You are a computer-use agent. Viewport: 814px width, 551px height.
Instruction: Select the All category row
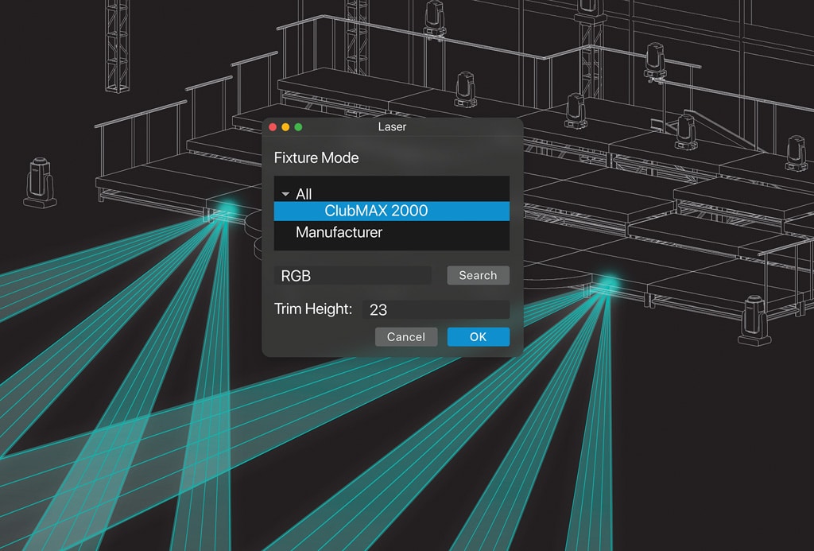[x=304, y=194]
